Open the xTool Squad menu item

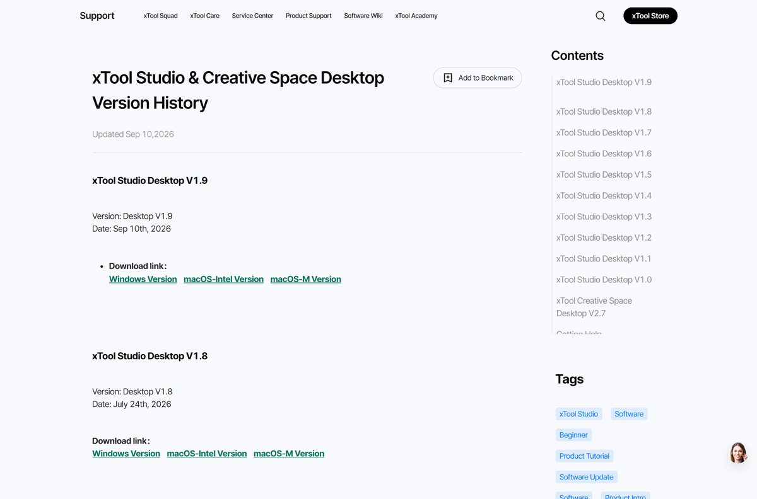tap(161, 16)
